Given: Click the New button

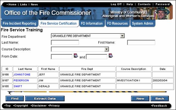Looking at the screenshot, I should (140, 99).
